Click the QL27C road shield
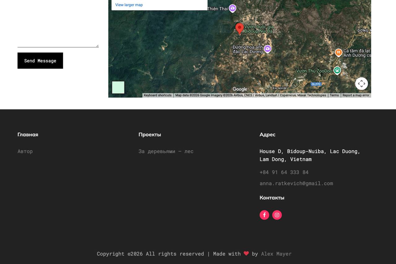The image size is (396, 264). click(316, 84)
